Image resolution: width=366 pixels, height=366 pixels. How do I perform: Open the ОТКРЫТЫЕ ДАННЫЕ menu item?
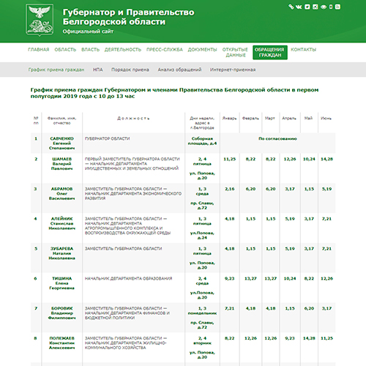(x=235, y=52)
